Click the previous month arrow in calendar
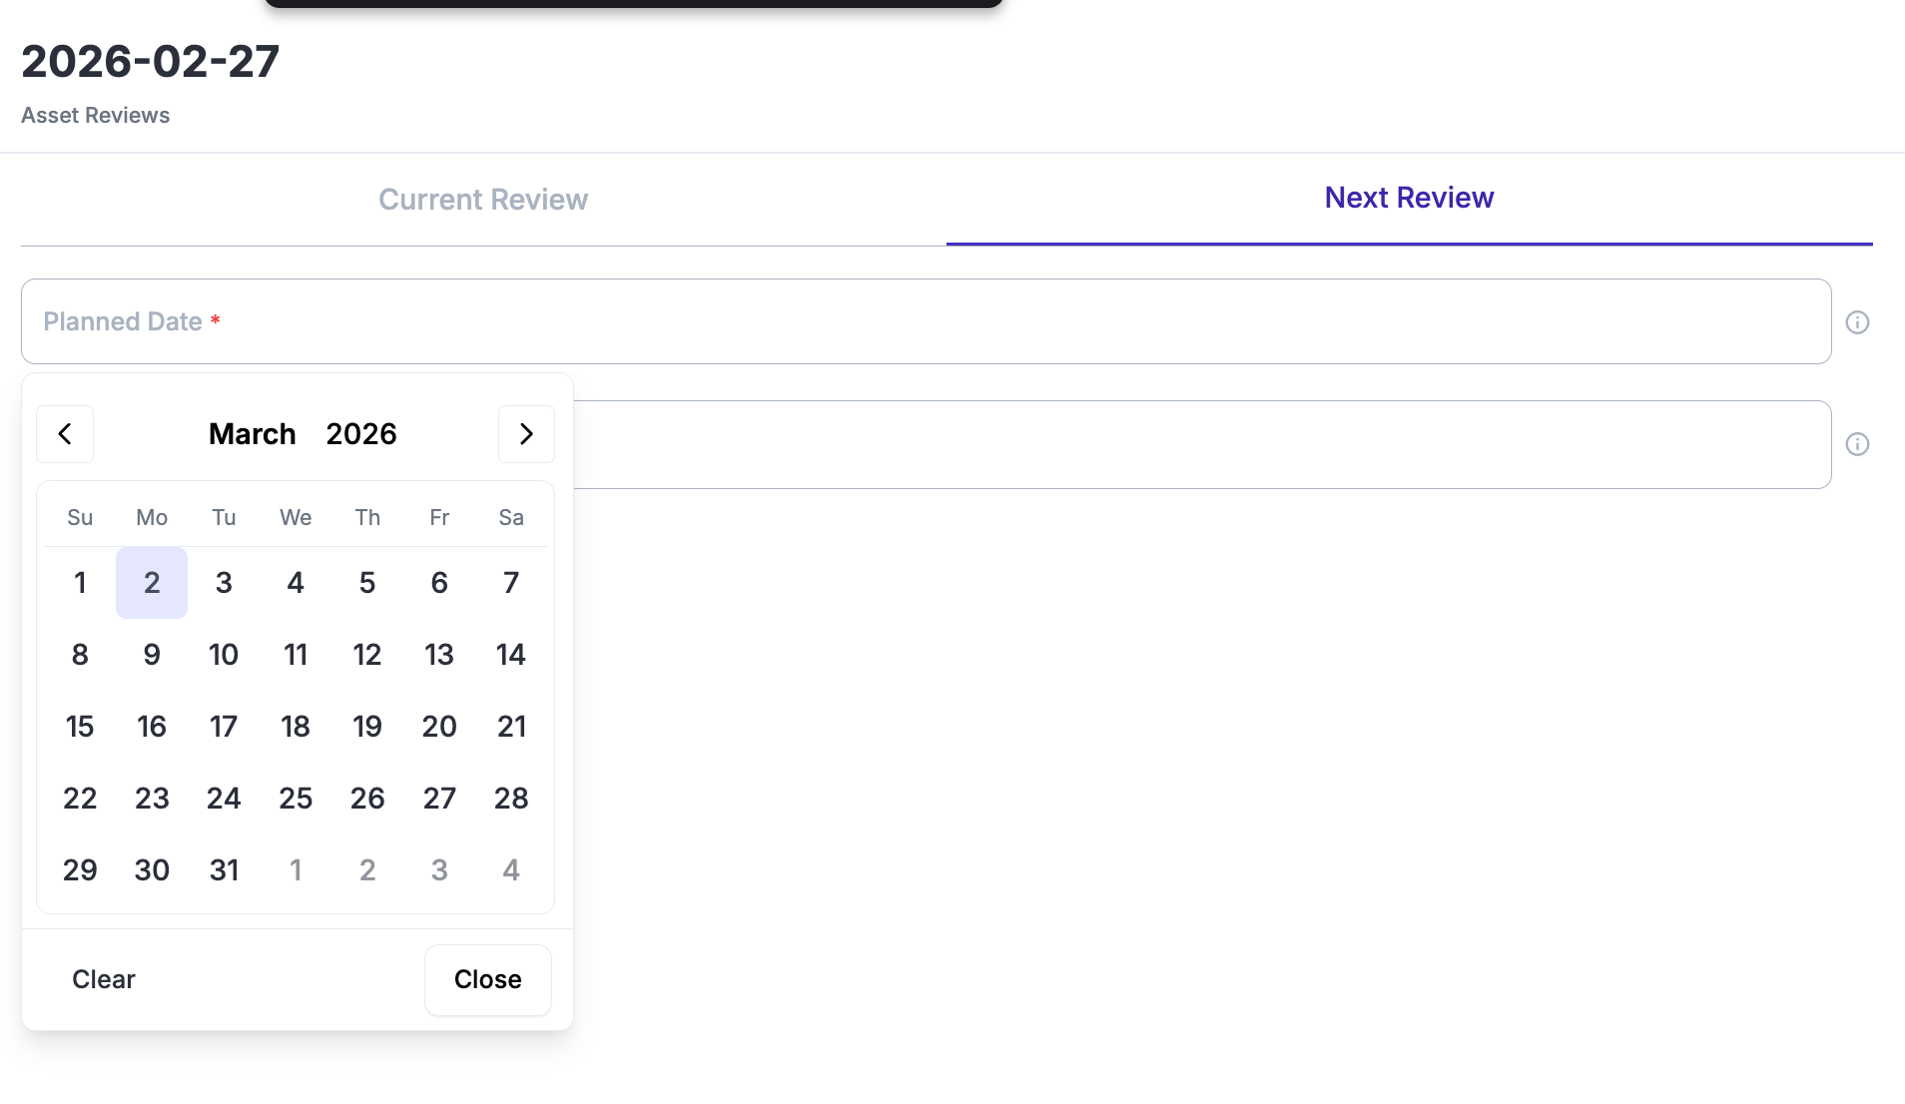1905x1104 pixels. coord(65,434)
